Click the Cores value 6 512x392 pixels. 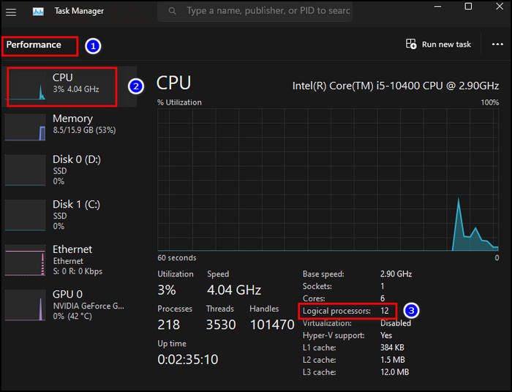coord(383,298)
